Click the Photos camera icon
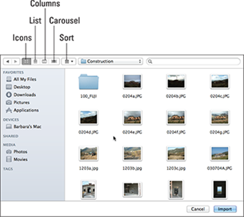This screenshot has width=244, height=217. tap(9, 152)
